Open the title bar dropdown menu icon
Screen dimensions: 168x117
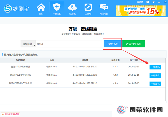[x=153, y=2]
